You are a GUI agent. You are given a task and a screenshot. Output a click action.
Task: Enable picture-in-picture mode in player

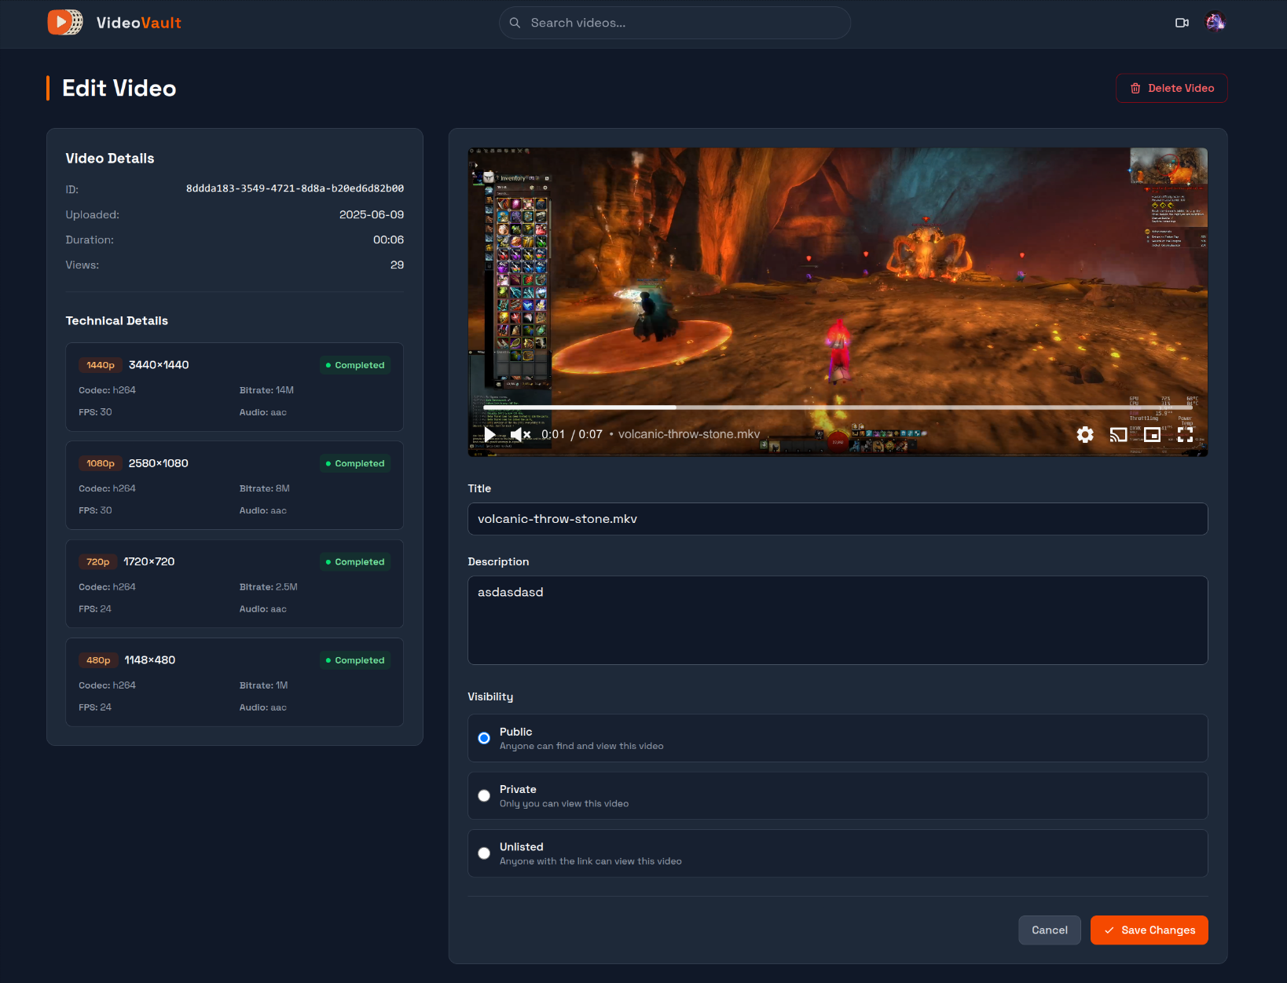1152,434
